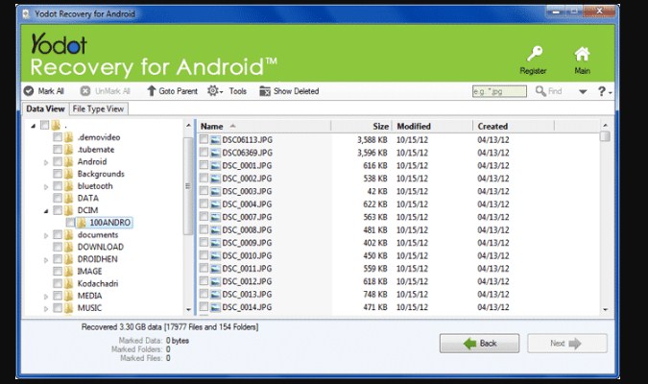Open the Tools gear icon
The image size is (648, 384).
tap(213, 91)
